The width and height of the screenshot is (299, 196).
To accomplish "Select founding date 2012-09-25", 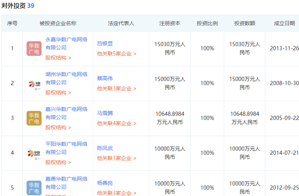I will click(x=284, y=188).
